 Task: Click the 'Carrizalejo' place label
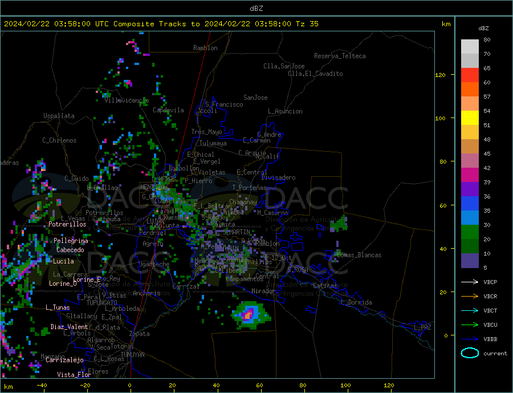64,360
